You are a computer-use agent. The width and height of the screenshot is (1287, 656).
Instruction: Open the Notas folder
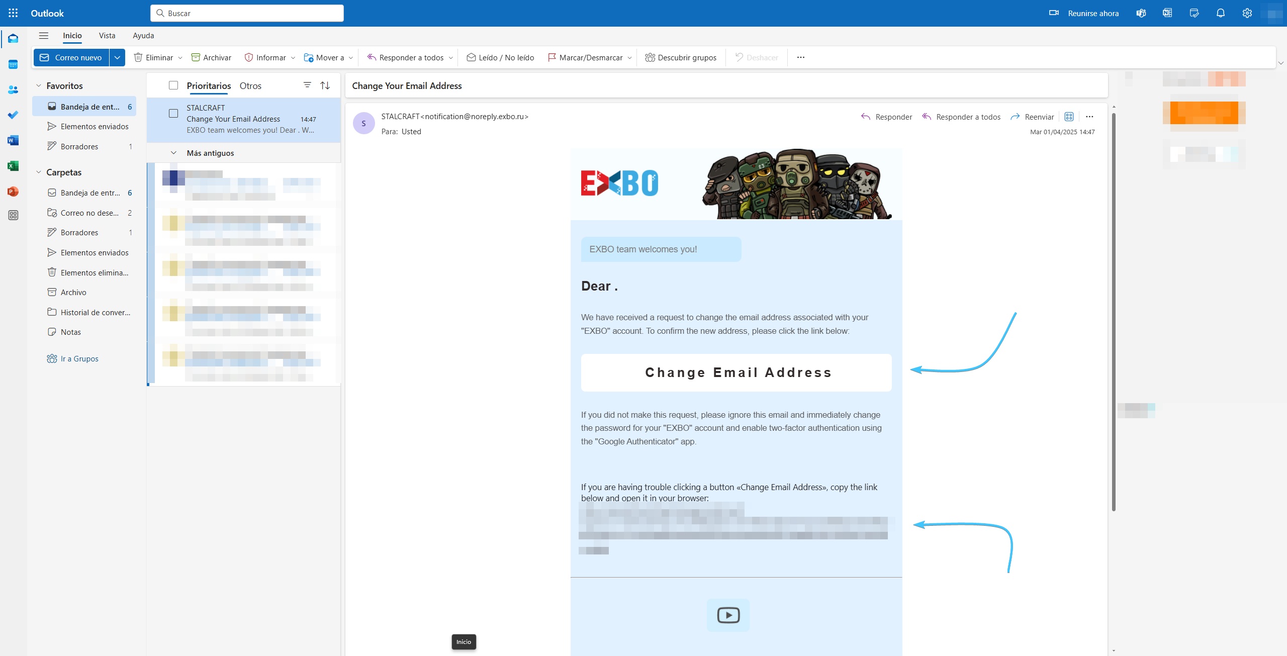click(84, 332)
